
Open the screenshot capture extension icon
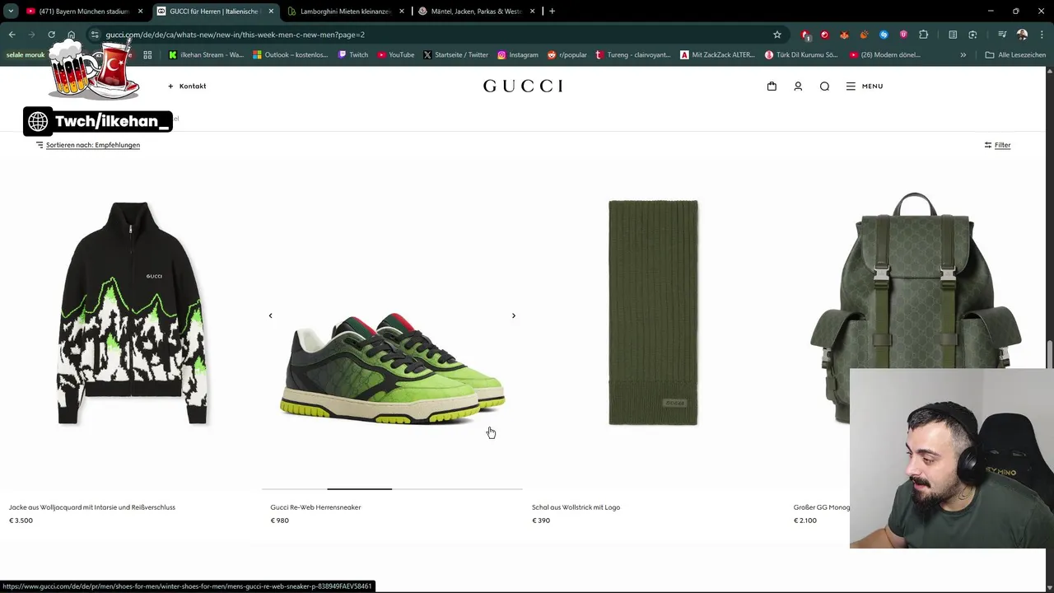click(972, 35)
